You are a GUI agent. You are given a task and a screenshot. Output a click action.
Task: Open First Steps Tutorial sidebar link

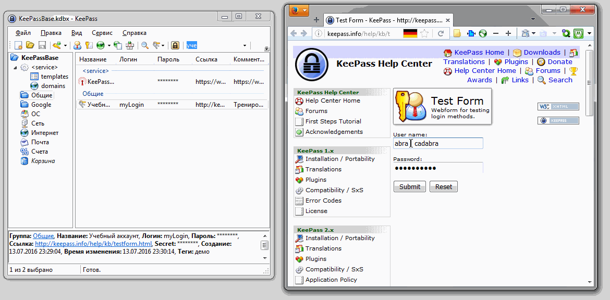(333, 121)
